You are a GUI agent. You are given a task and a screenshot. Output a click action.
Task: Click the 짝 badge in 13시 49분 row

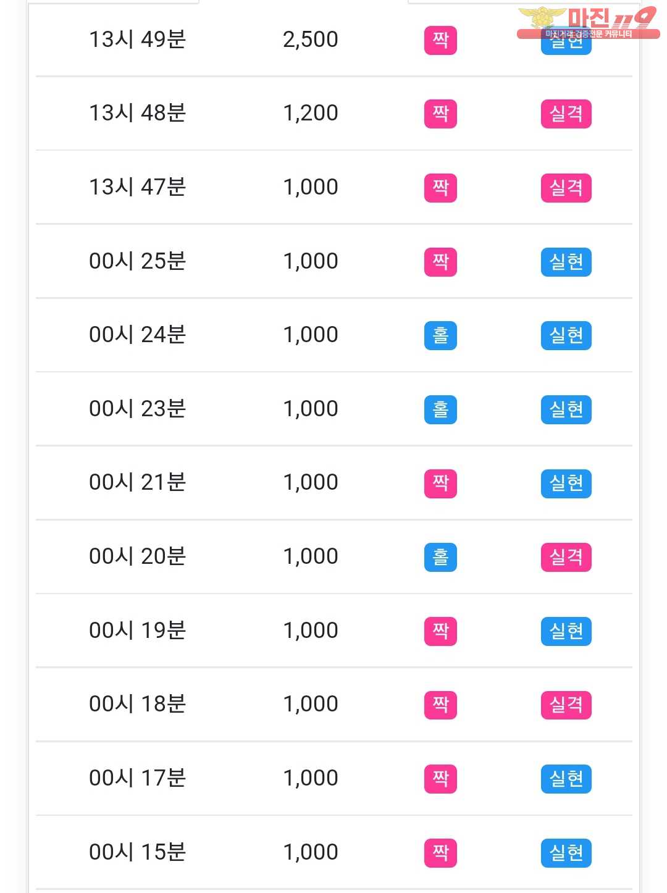tap(440, 40)
